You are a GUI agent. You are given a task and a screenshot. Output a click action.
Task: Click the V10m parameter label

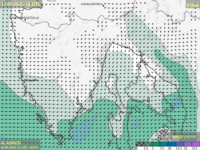pos(192,5)
